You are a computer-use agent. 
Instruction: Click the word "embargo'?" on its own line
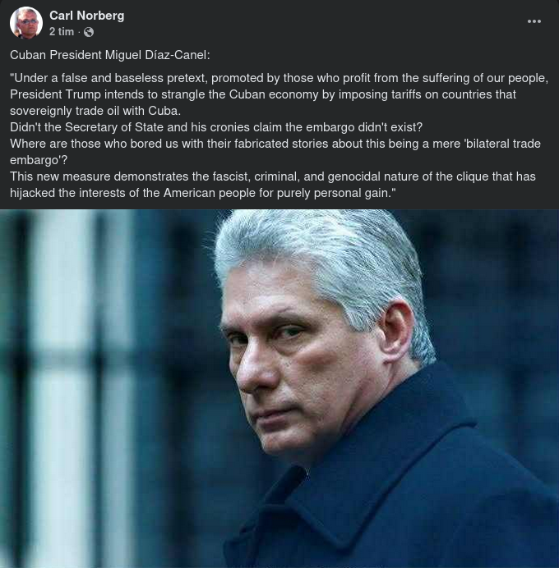(39, 160)
